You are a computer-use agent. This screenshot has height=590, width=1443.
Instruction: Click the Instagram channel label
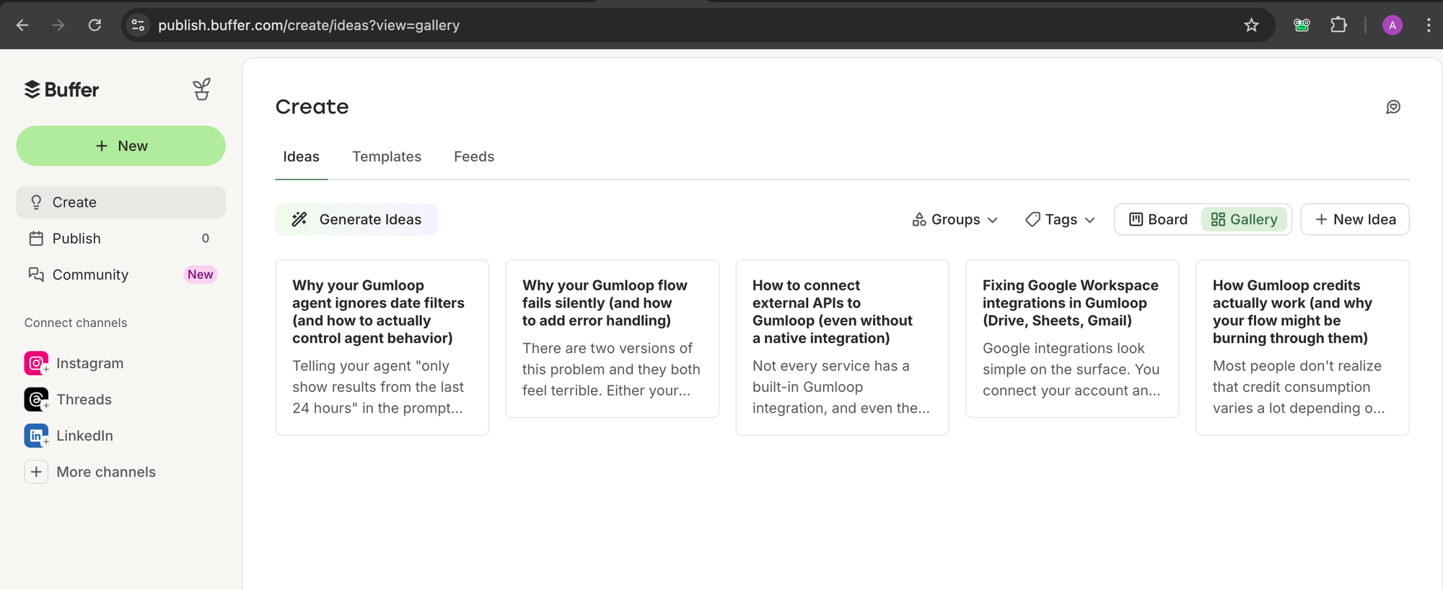pyautogui.click(x=90, y=363)
